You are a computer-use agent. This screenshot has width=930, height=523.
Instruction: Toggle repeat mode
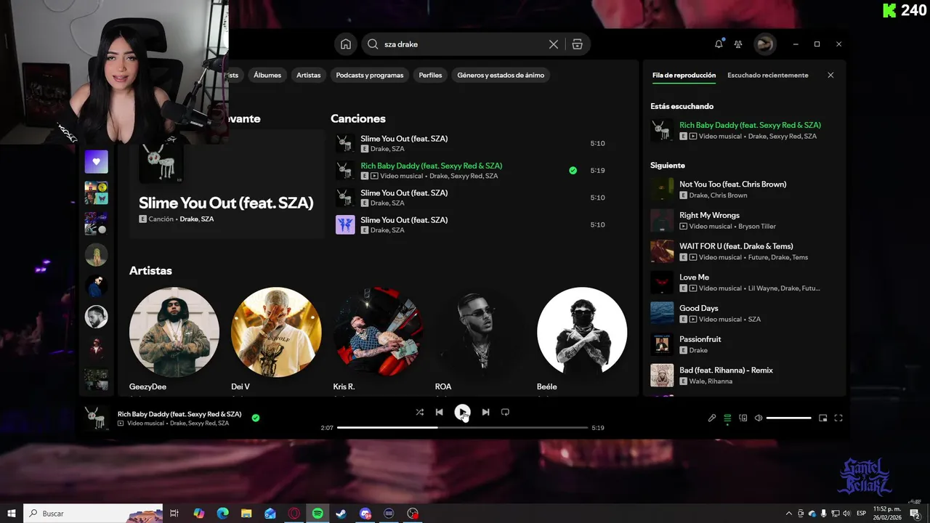(505, 412)
